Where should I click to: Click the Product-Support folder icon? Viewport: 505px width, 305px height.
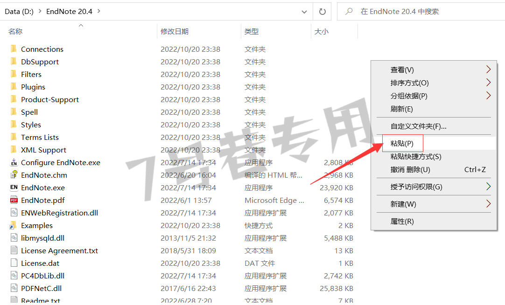tap(14, 99)
